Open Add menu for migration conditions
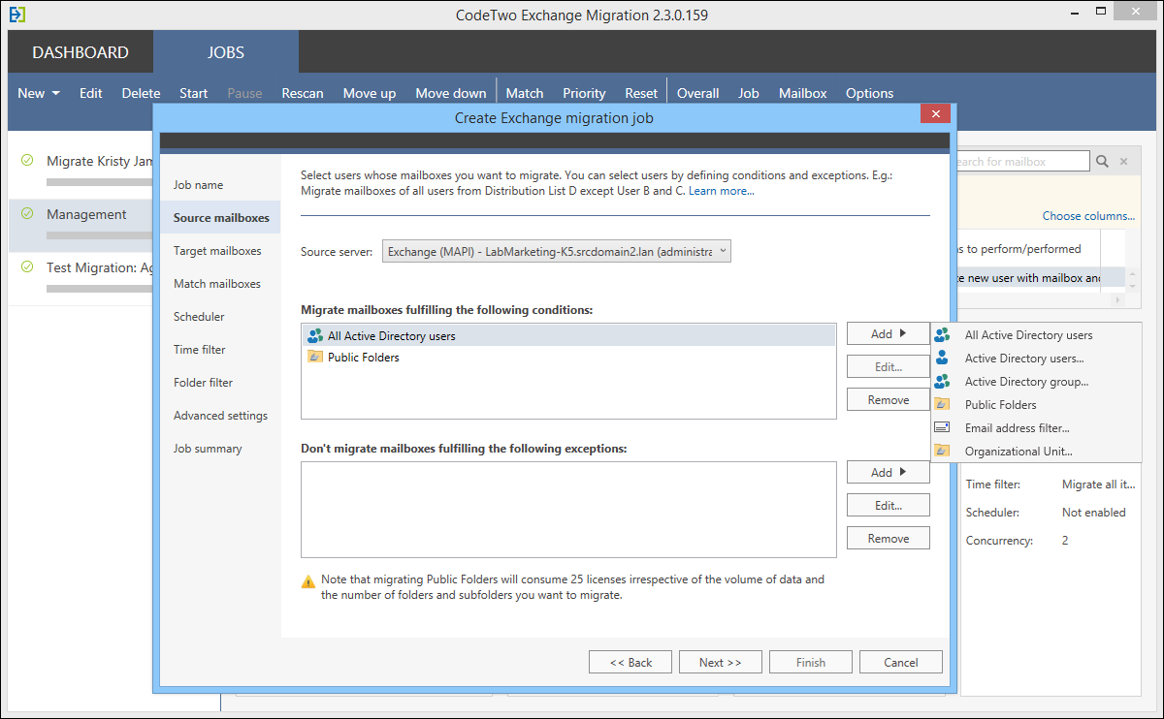The width and height of the screenshot is (1164, 719). coord(889,333)
